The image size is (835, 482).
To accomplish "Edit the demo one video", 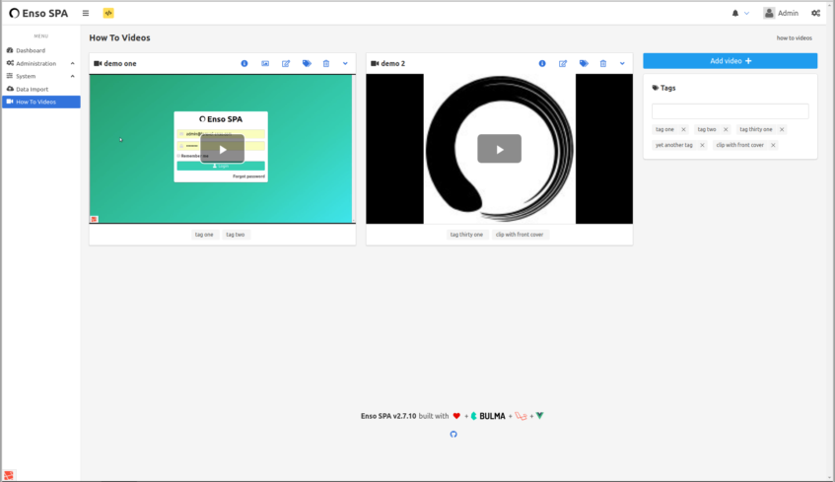I will [x=286, y=63].
